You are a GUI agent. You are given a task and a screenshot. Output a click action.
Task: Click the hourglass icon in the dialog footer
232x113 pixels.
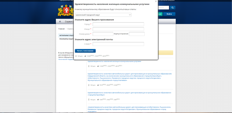(x=76, y=56)
